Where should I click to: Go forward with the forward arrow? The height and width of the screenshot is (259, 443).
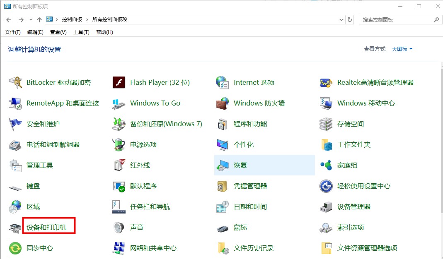pos(21,20)
